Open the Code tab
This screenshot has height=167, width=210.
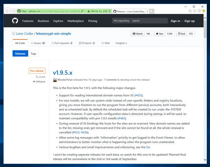20,43
